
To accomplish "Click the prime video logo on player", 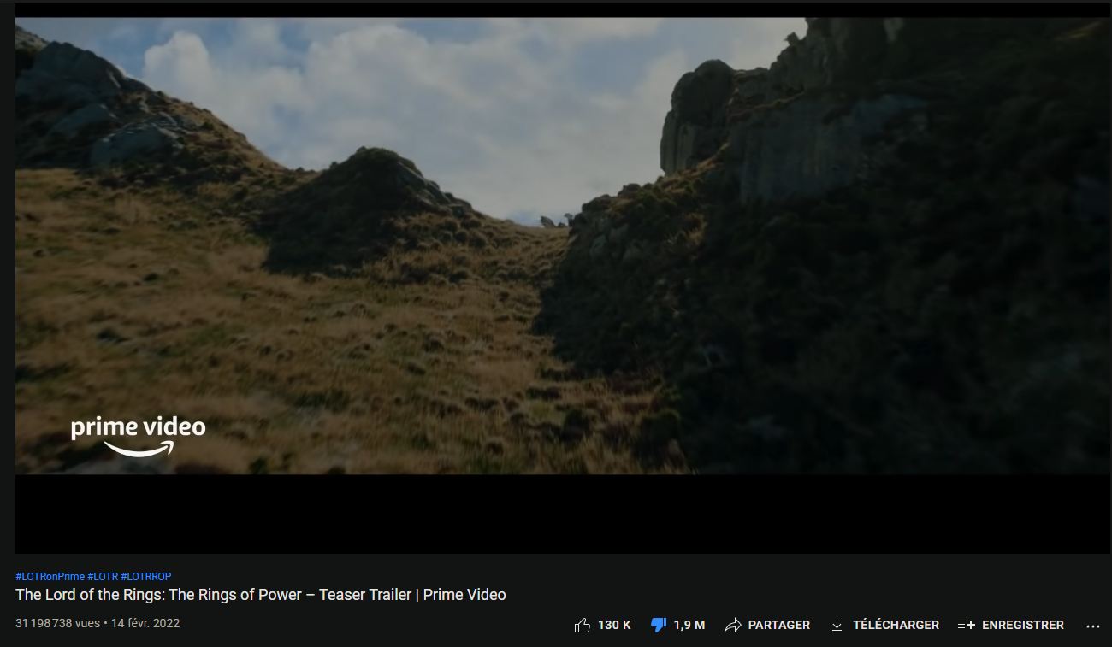I will (x=138, y=437).
